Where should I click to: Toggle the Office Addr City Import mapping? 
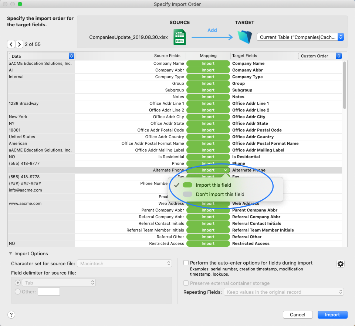[x=208, y=117]
